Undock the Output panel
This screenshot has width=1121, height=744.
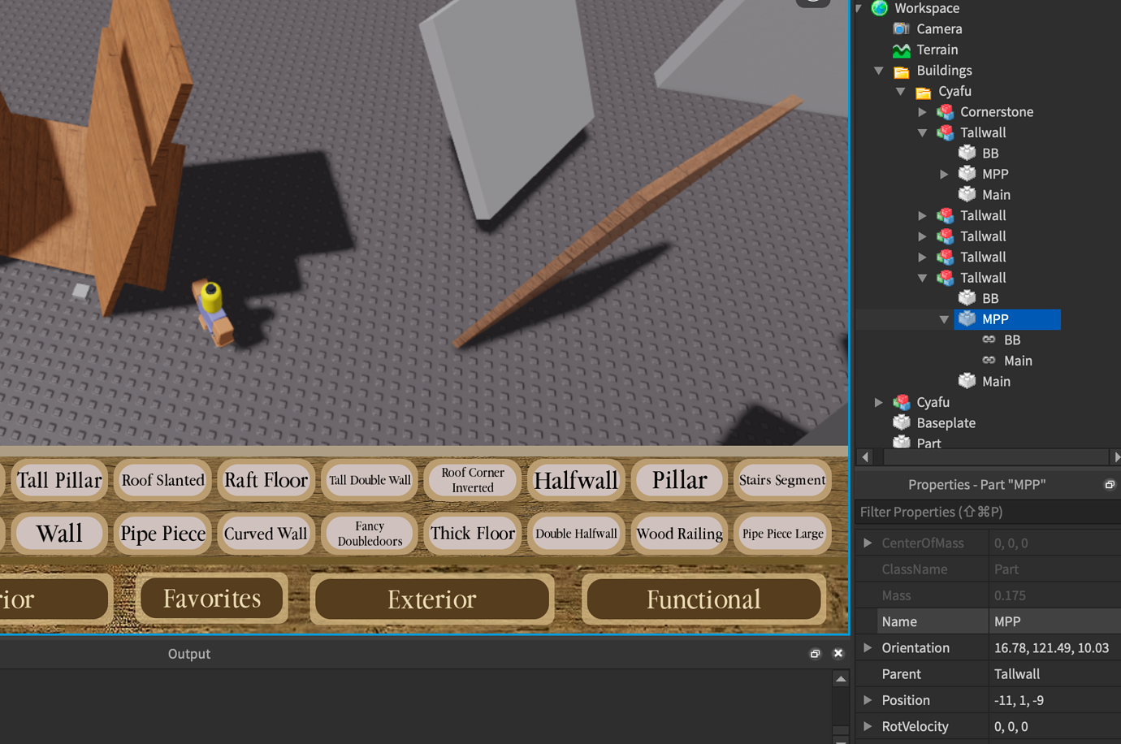815,653
